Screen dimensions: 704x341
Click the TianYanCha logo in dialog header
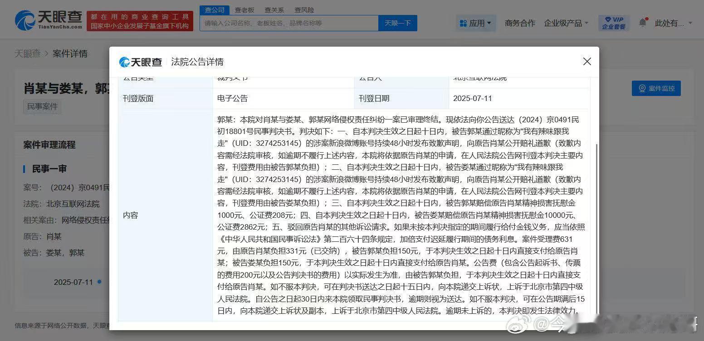(x=140, y=62)
